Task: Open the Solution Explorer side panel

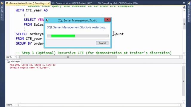Action: tap(189, 14)
